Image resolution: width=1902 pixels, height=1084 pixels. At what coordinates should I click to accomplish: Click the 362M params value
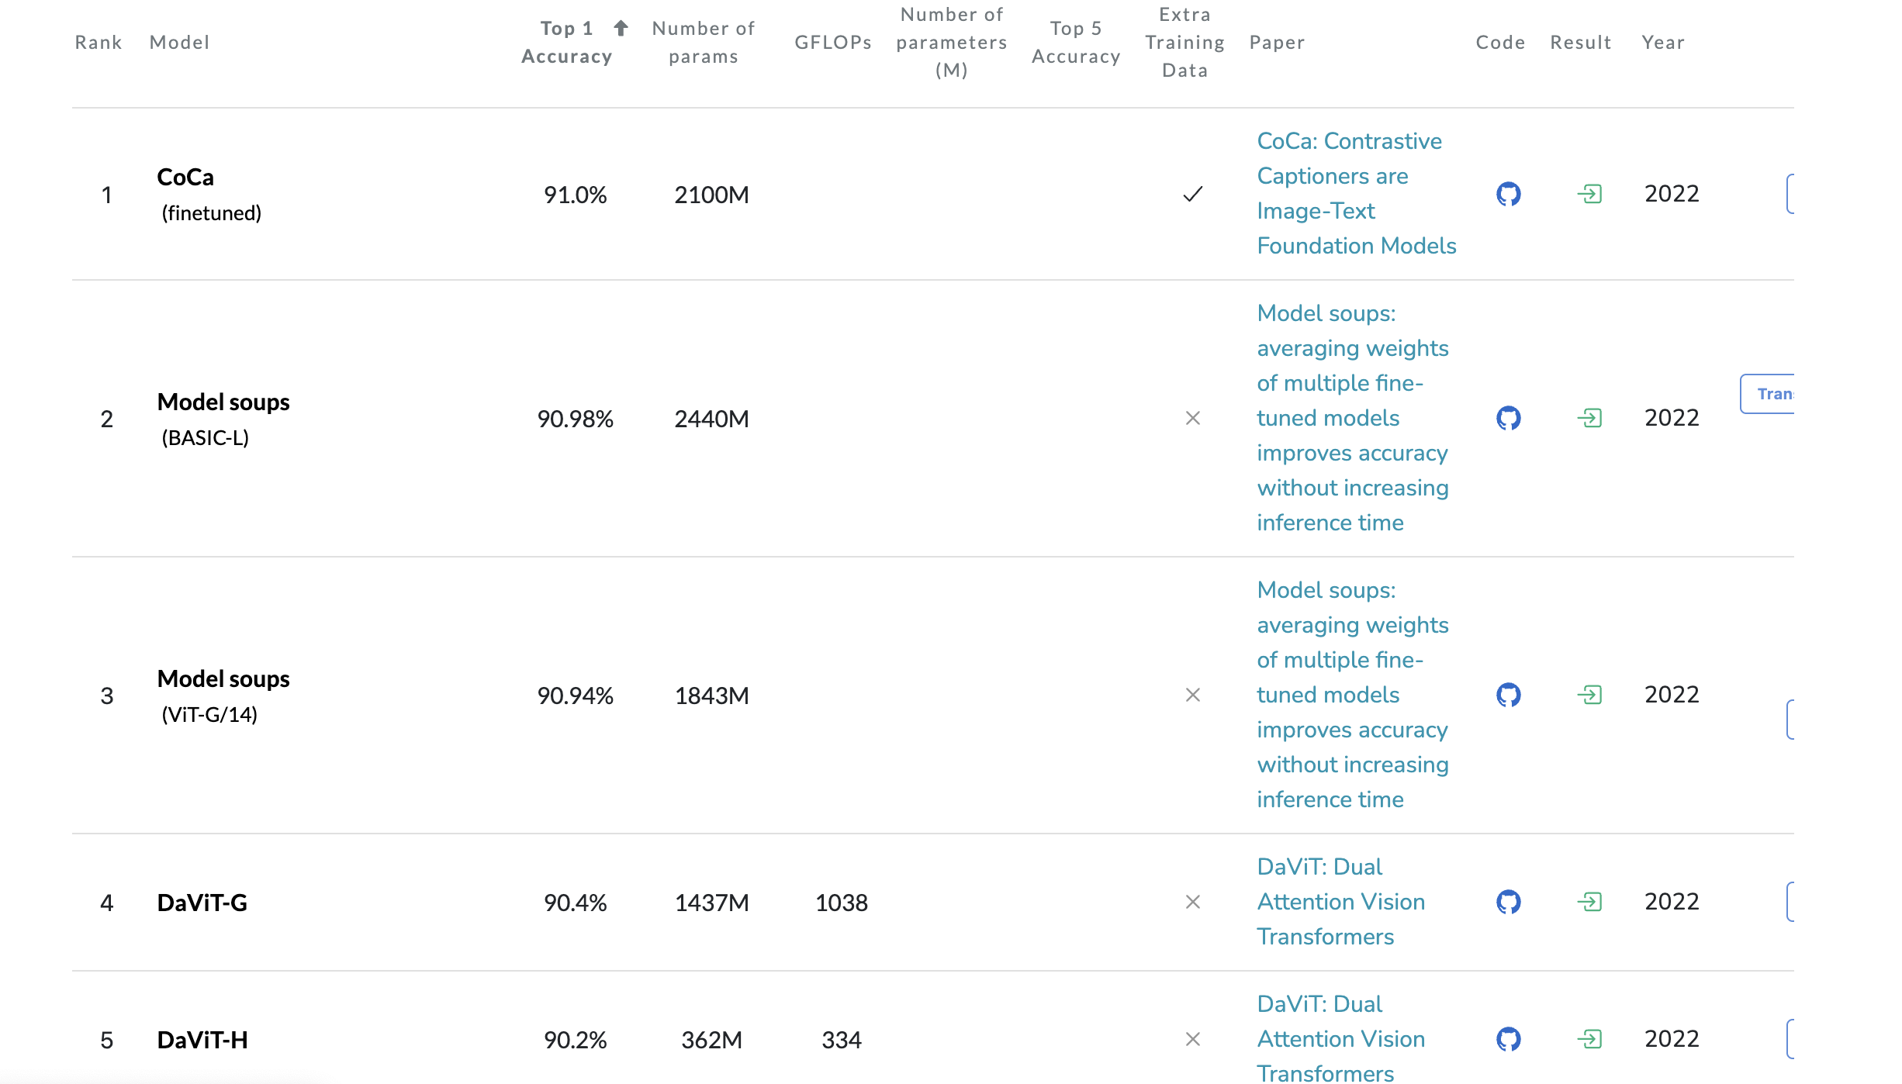point(711,1040)
